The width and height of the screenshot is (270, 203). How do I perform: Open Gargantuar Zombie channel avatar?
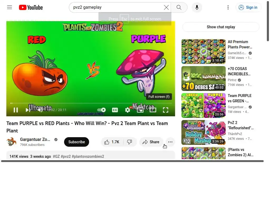(x=12, y=142)
